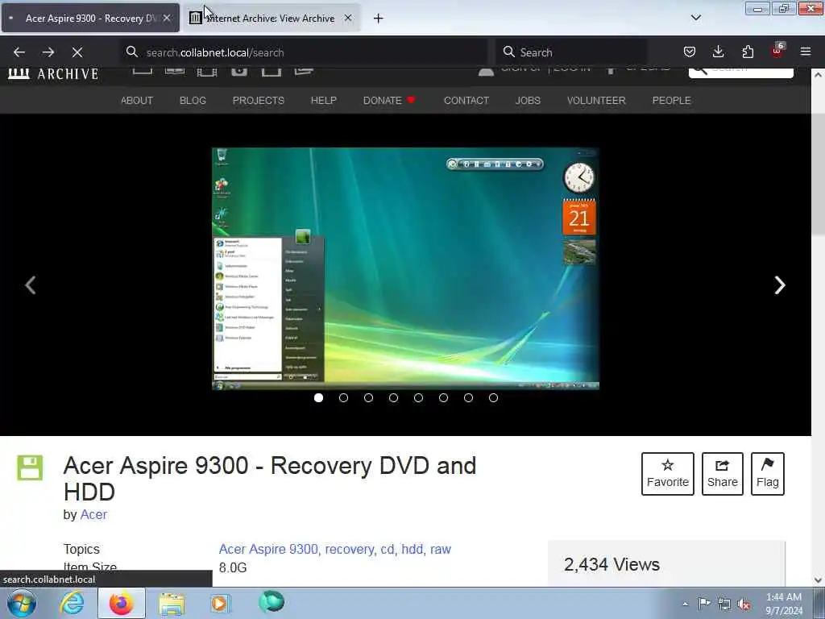The width and height of the screenshot is (825, 619).
Task: Close the Acer Aspire 9300 tab
Action: click(x=167, y=18)
